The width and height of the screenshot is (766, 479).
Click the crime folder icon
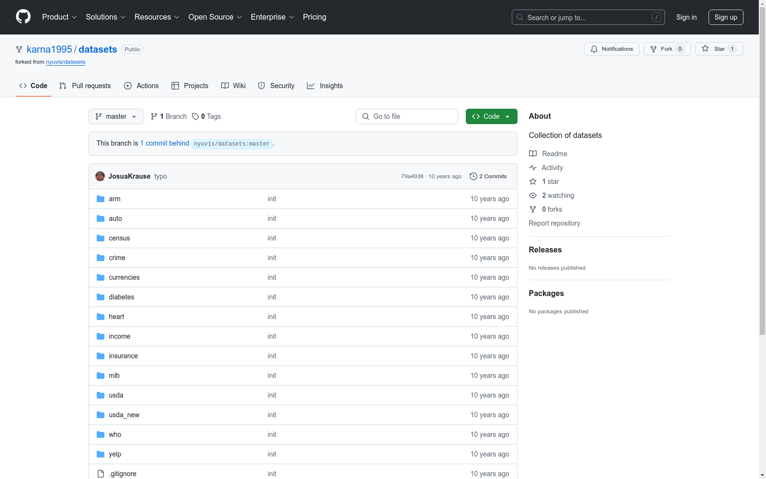coord(101,258)
